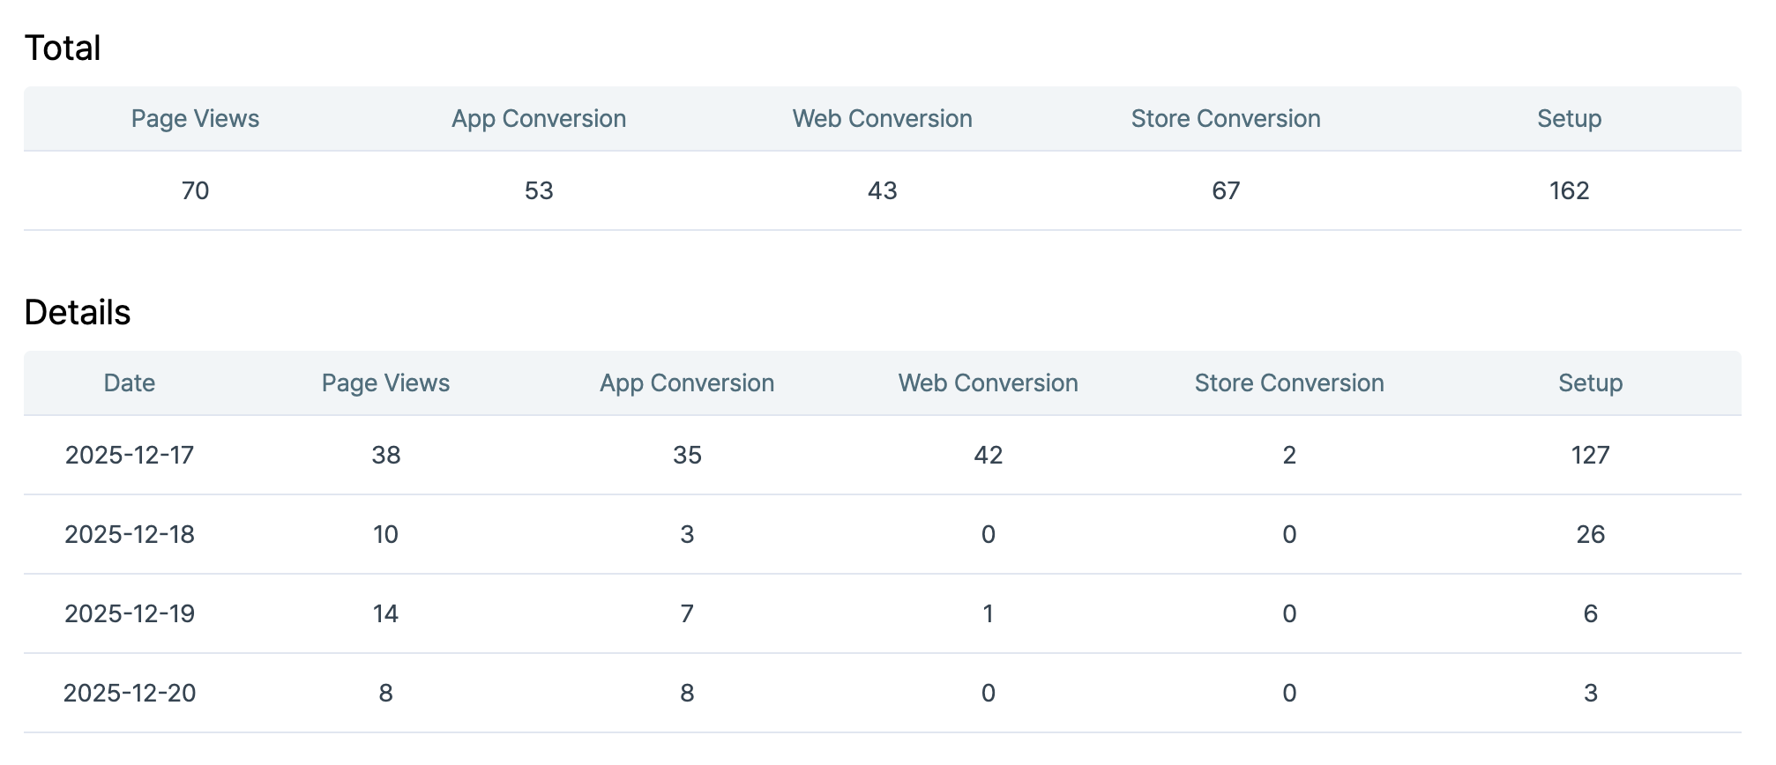Screen dimensions: 1776x765
Task: Click Setup value 127 for 2025-12-17
Action: (x=1590, y=456)
